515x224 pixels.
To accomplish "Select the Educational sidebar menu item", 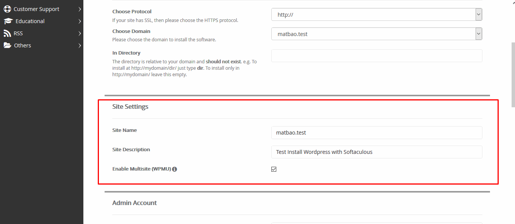I will [x=30, y=21].
